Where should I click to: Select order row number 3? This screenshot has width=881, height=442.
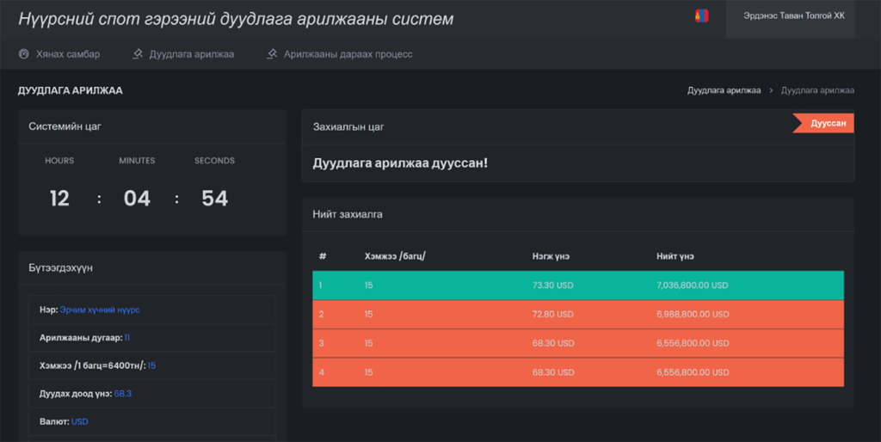(577, 343)
